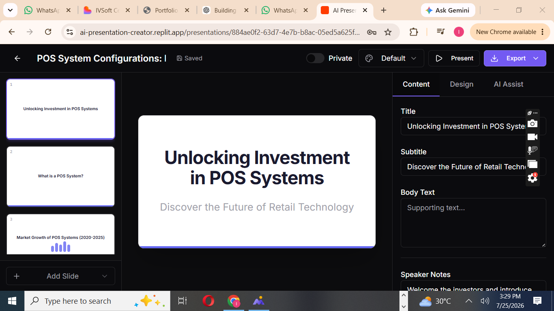Click the Title input field

(x=473, y=126)
